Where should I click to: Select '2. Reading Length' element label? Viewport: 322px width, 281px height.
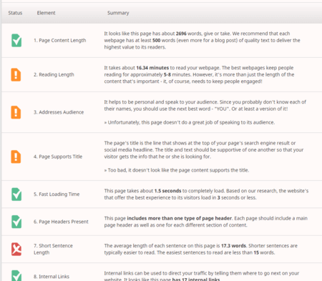pyautogui.click(x=54, y=74)
